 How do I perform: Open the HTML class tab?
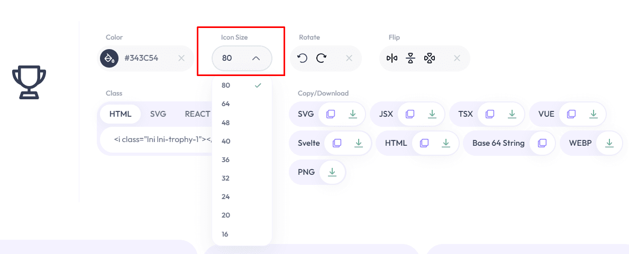pos(120,114)
